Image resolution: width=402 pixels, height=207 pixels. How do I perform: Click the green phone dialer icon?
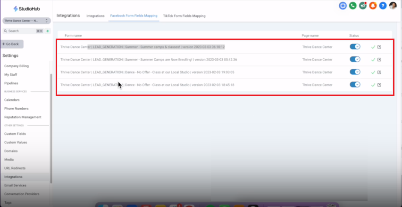click(x=353, y=6)
